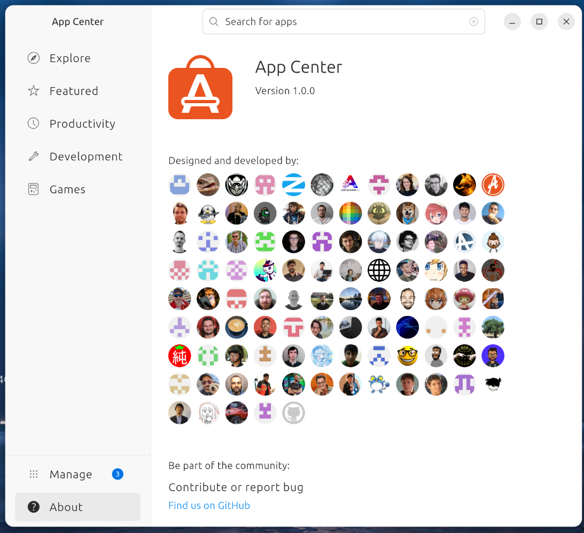Switch to the Featured category
Viewport: 584px width, 533px height.
pyautogui.click(x=74, y=91)
